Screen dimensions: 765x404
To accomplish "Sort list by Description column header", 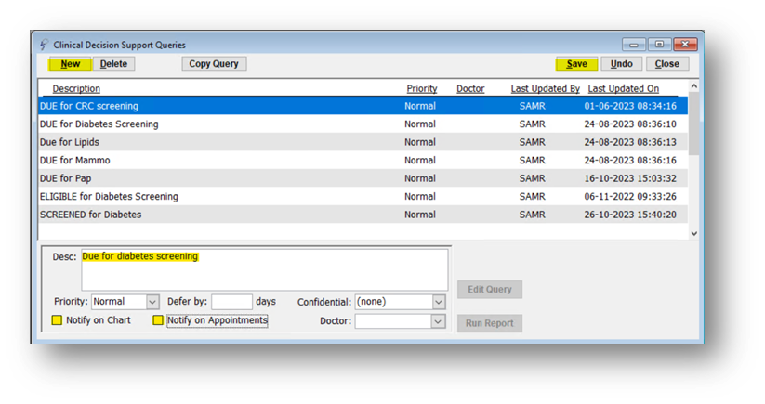I will tap(76, 89).
